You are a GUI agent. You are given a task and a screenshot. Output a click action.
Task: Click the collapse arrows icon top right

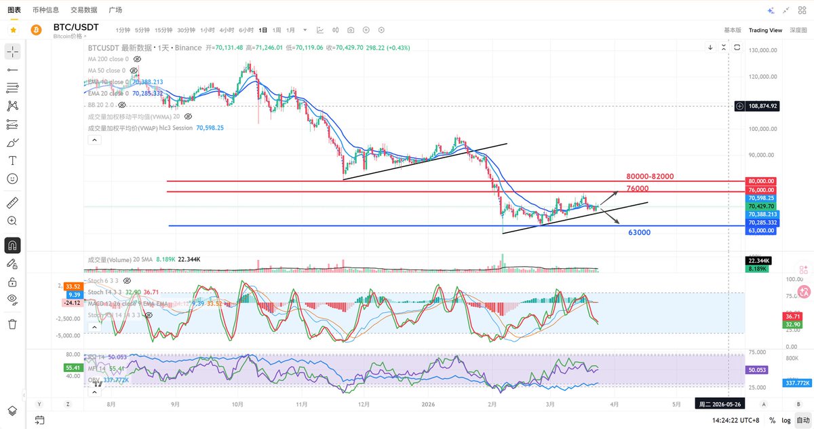coord(787,10)
